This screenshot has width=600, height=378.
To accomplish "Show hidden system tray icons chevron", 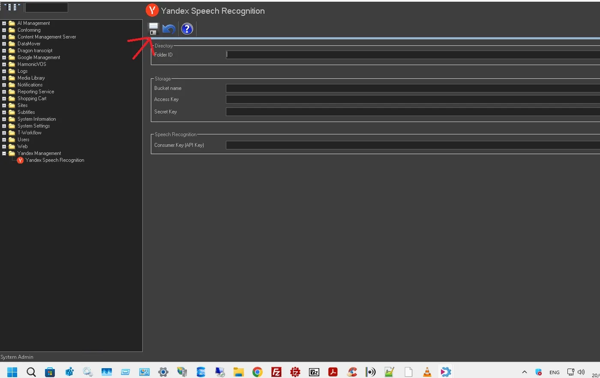I will pyautogui.click(x=524, y=372).
